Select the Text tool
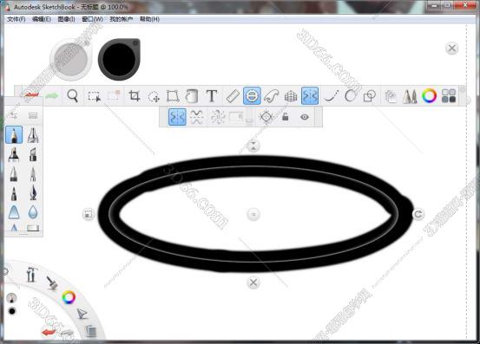 (212, 96)
